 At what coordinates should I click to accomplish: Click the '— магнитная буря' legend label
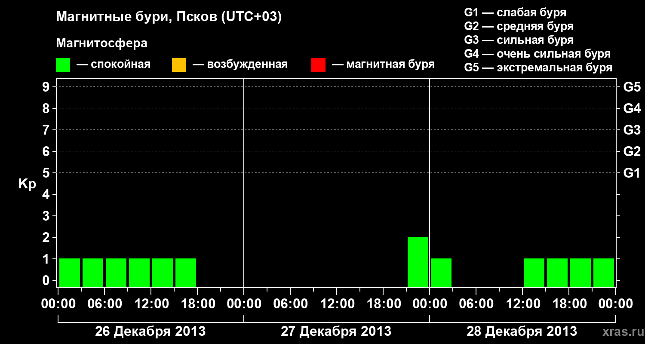pyautogui.click(x=384, y=65)
